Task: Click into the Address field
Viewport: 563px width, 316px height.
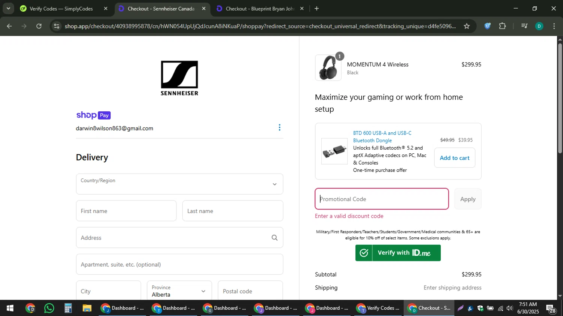Action: pyautogui.click(x=179, y=238)
